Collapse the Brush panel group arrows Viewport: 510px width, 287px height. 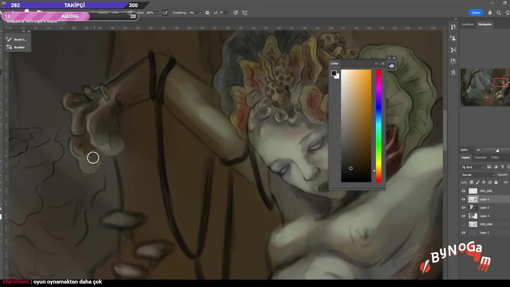pyautogui.click(x=24, y=31)
